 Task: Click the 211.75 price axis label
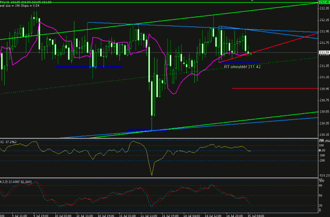coord(324,43)
